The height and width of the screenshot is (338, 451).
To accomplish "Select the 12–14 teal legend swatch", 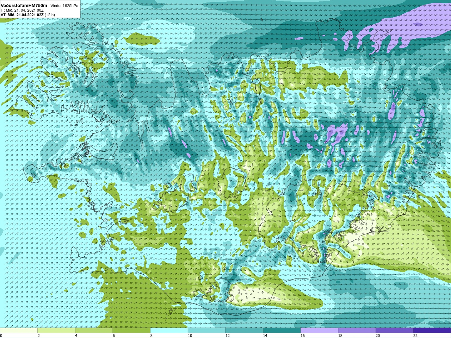I will pyautogui.click(x=244, y=330).
